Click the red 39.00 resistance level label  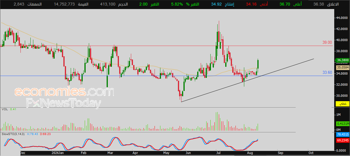pyautogui.click(x=327, y=42)
